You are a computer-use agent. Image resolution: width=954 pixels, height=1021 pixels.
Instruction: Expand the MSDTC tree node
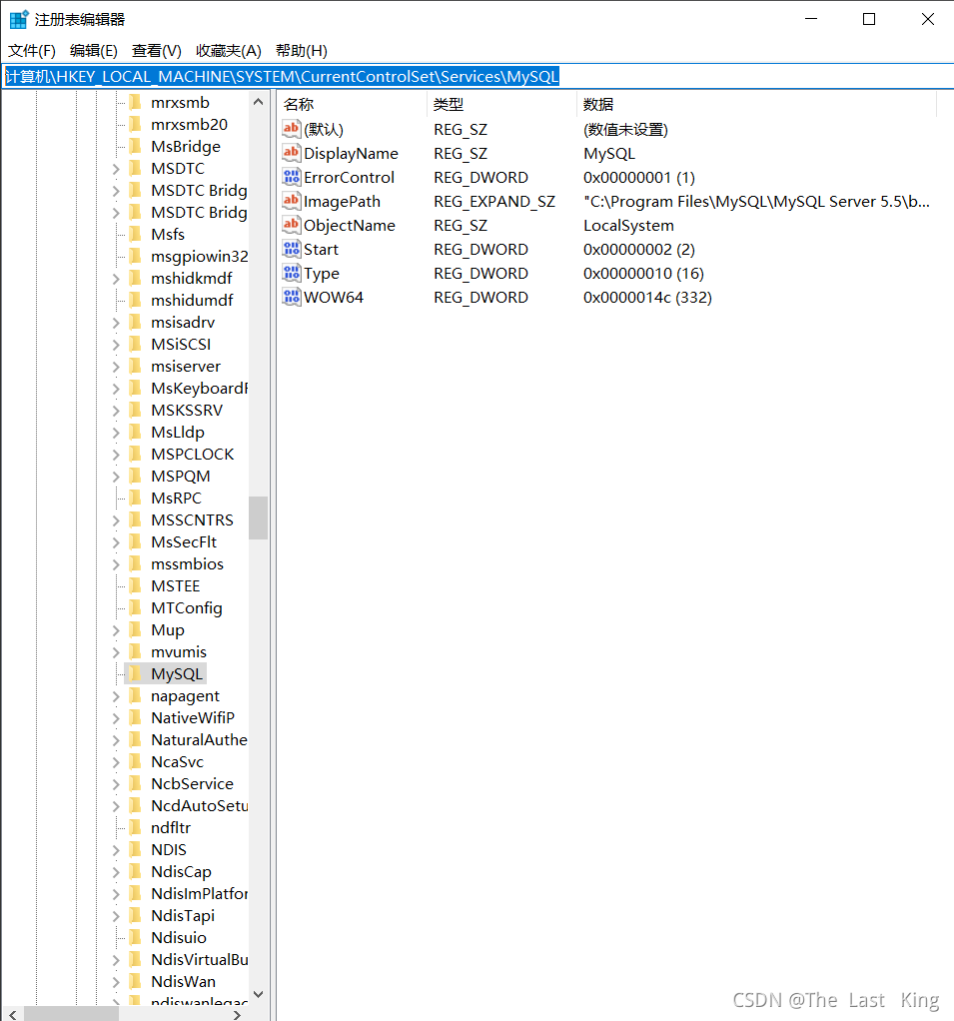click(116, 169)
